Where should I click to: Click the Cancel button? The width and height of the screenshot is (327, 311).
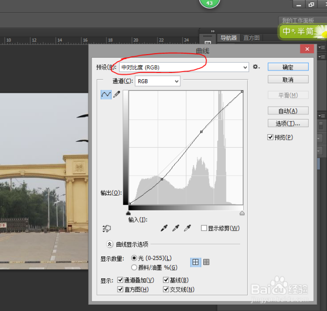[x=288, y=80]
